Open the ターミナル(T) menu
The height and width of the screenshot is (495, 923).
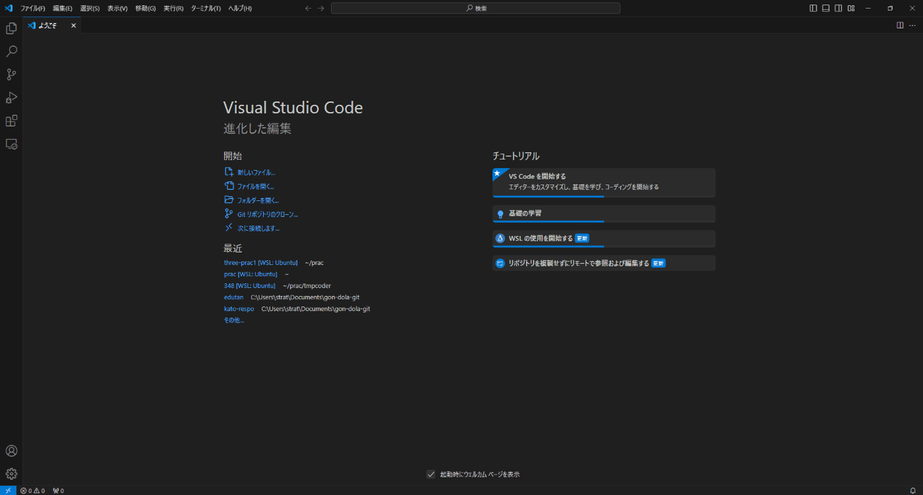pos(206,8)
